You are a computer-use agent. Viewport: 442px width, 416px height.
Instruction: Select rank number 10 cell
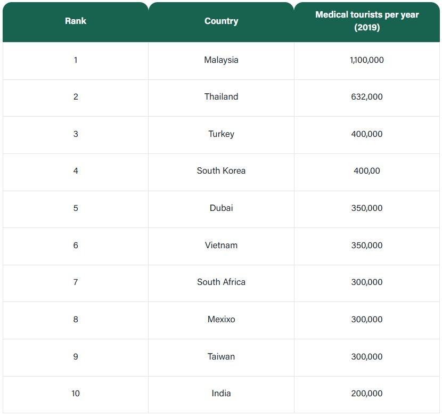(x=76, y=394)
